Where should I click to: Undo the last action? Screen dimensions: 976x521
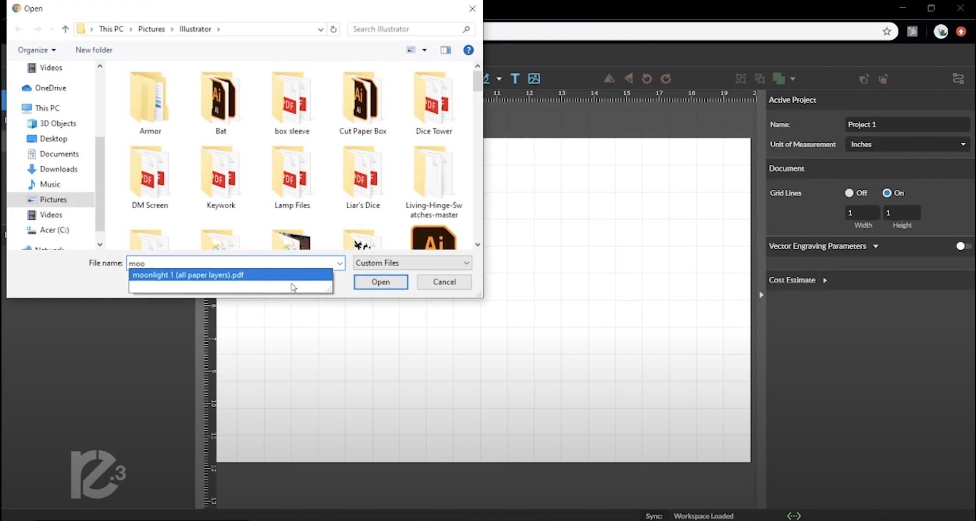click(646, 78)
